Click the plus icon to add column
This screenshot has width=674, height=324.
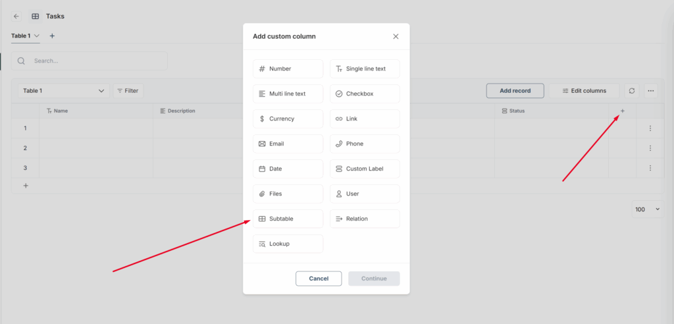[623, 111]
